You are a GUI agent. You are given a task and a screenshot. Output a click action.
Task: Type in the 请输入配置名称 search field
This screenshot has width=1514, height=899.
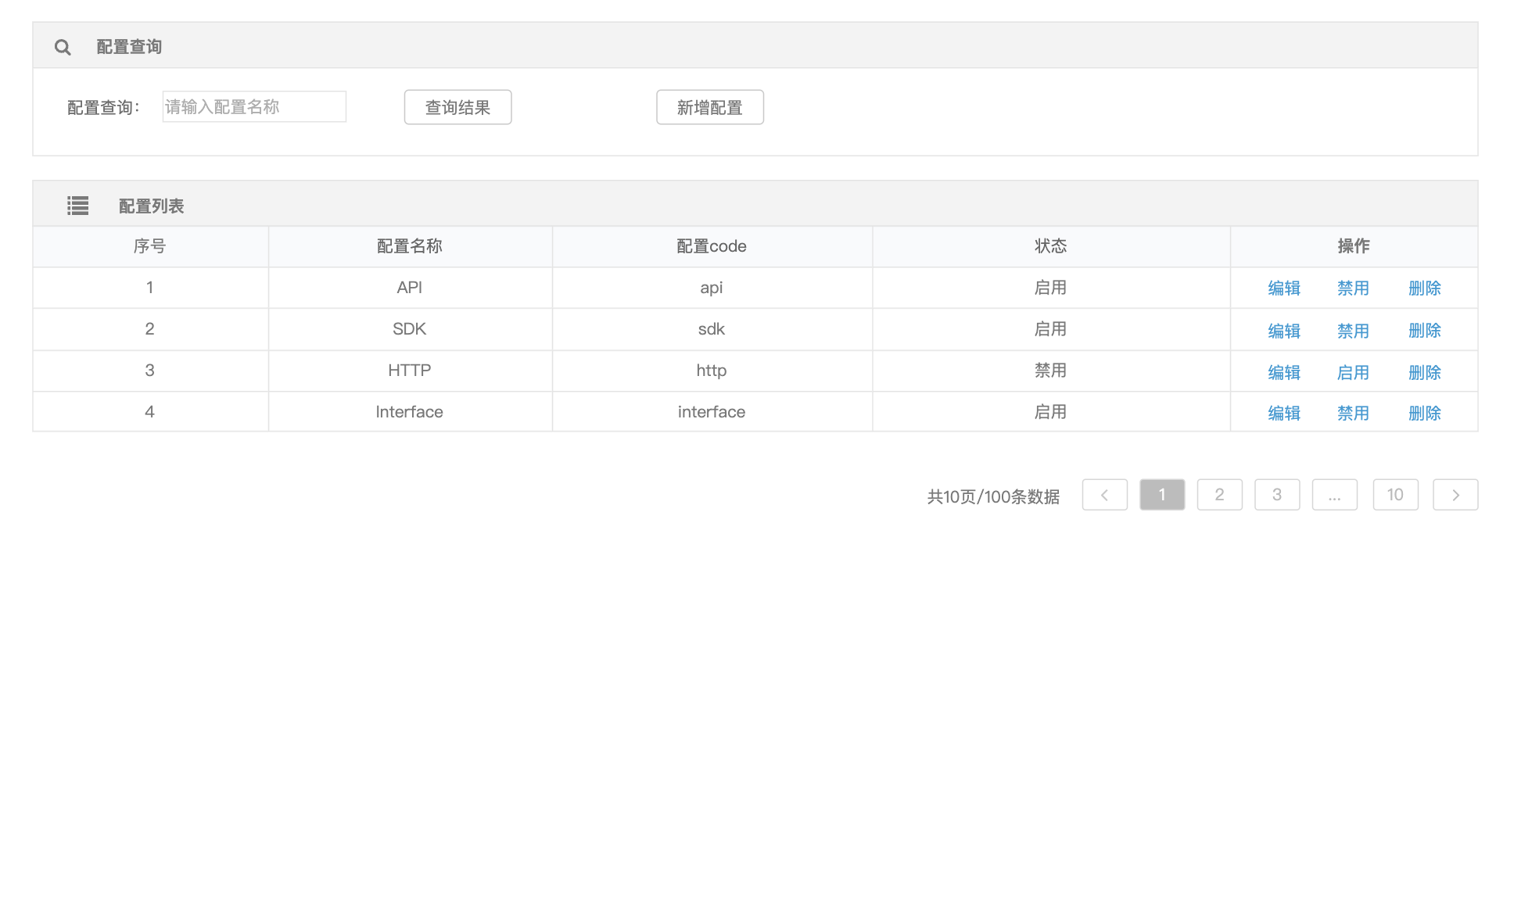point(254,107)
